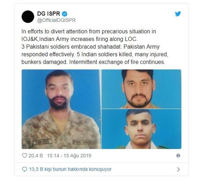The height and width of the screenshot is (183, 210).
Task: Open the tweet timestamp 15:14 - 15 Ağu 2019
Action: click(69, 156)
